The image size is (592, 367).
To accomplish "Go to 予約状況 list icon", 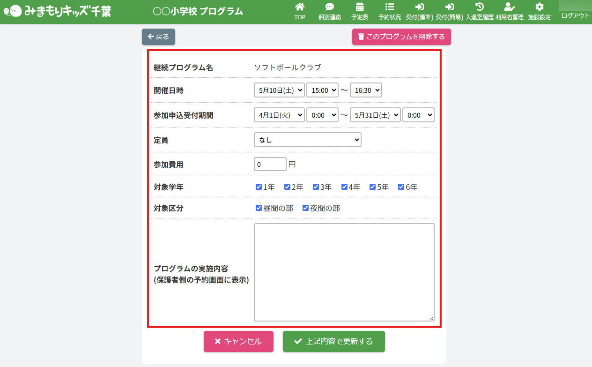I will pyautogui.click(x=389, y=7).
